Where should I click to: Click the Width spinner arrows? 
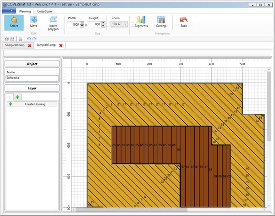click(82, 24)
